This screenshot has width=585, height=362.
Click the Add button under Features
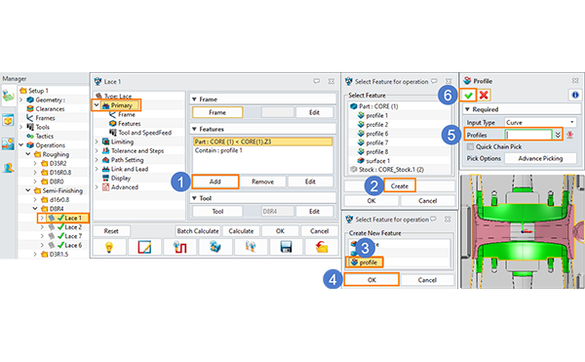click(x=214, y=181)
